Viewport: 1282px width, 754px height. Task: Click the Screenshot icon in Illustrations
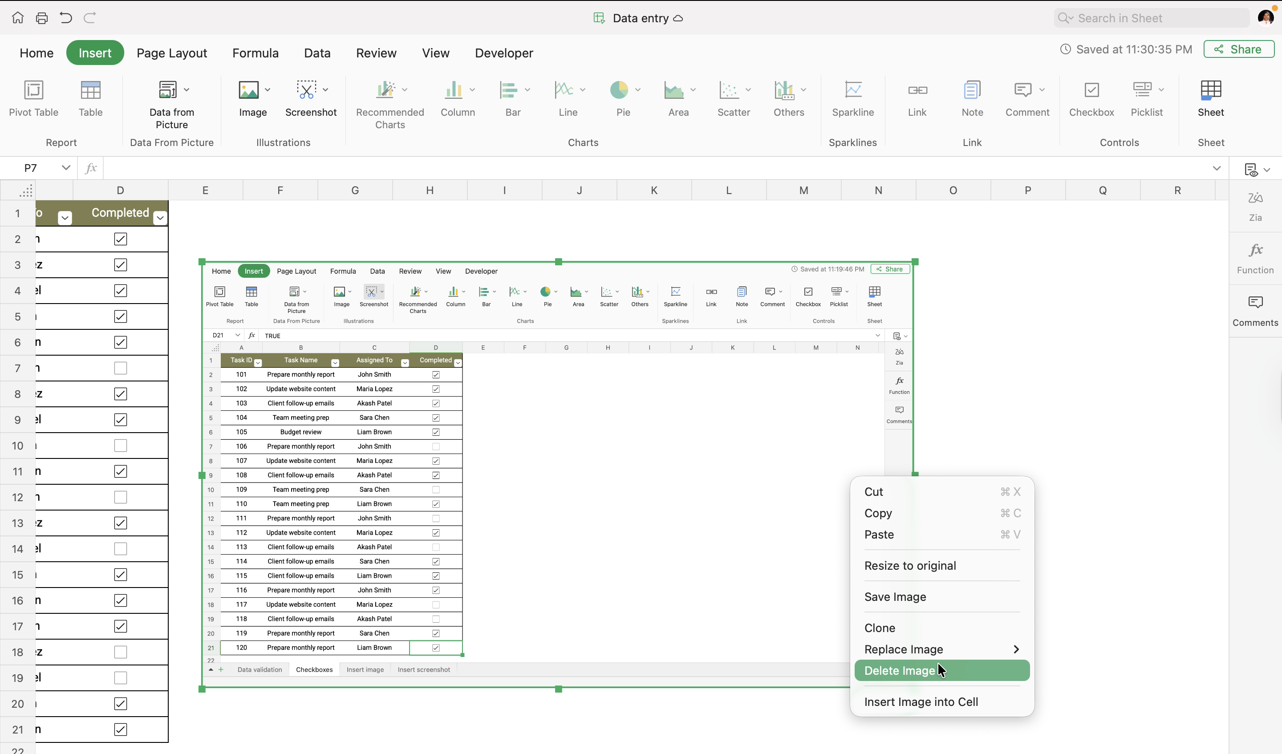[x=306, y=90]
